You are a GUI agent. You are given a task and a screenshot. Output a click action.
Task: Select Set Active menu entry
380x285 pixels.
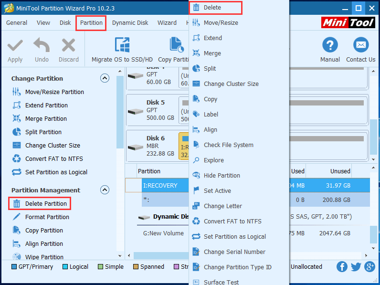point(239,191)
